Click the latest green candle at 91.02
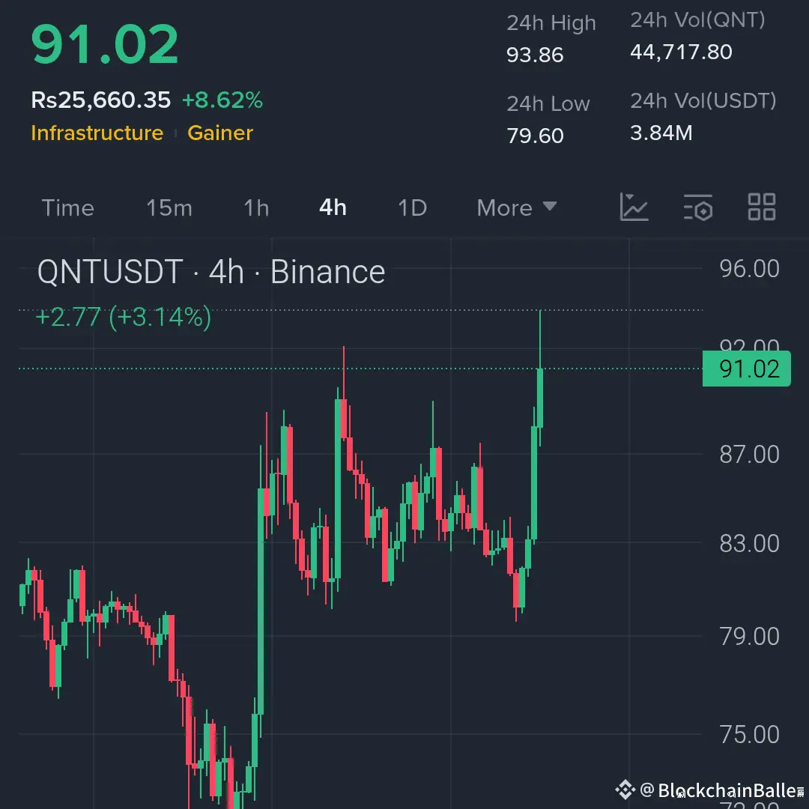Viewport: 809px width, 809px height. [x=540, y=397]
